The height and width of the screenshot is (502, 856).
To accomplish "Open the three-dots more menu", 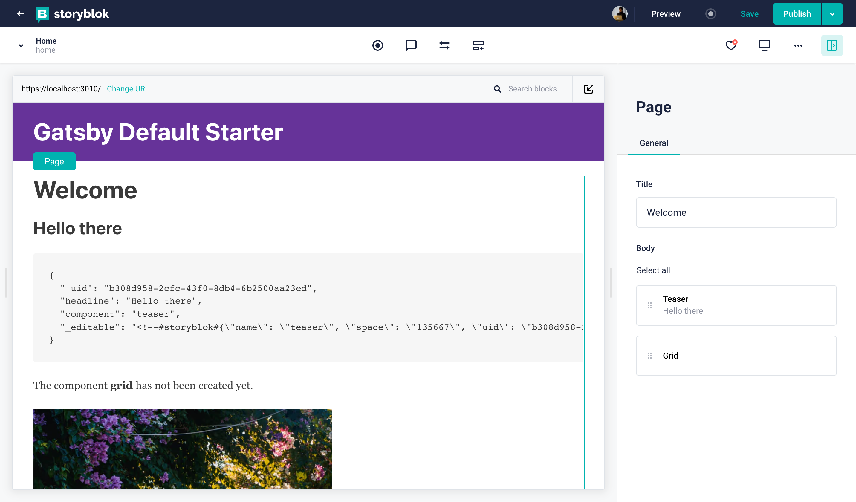I will [x=798, y=45].
